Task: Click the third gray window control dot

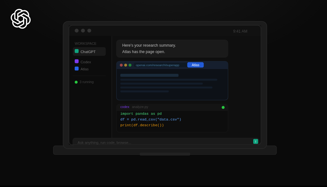Action: click(89, 31)
